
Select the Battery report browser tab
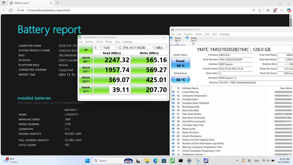(x=31, y=3)
